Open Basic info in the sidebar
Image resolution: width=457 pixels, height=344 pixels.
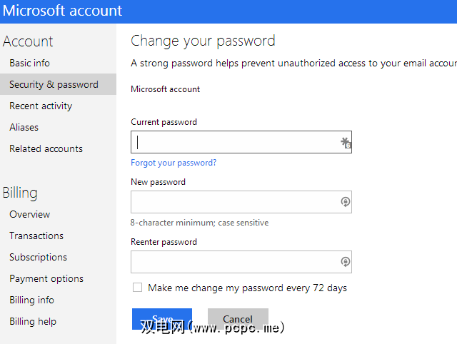click(29, 63)
